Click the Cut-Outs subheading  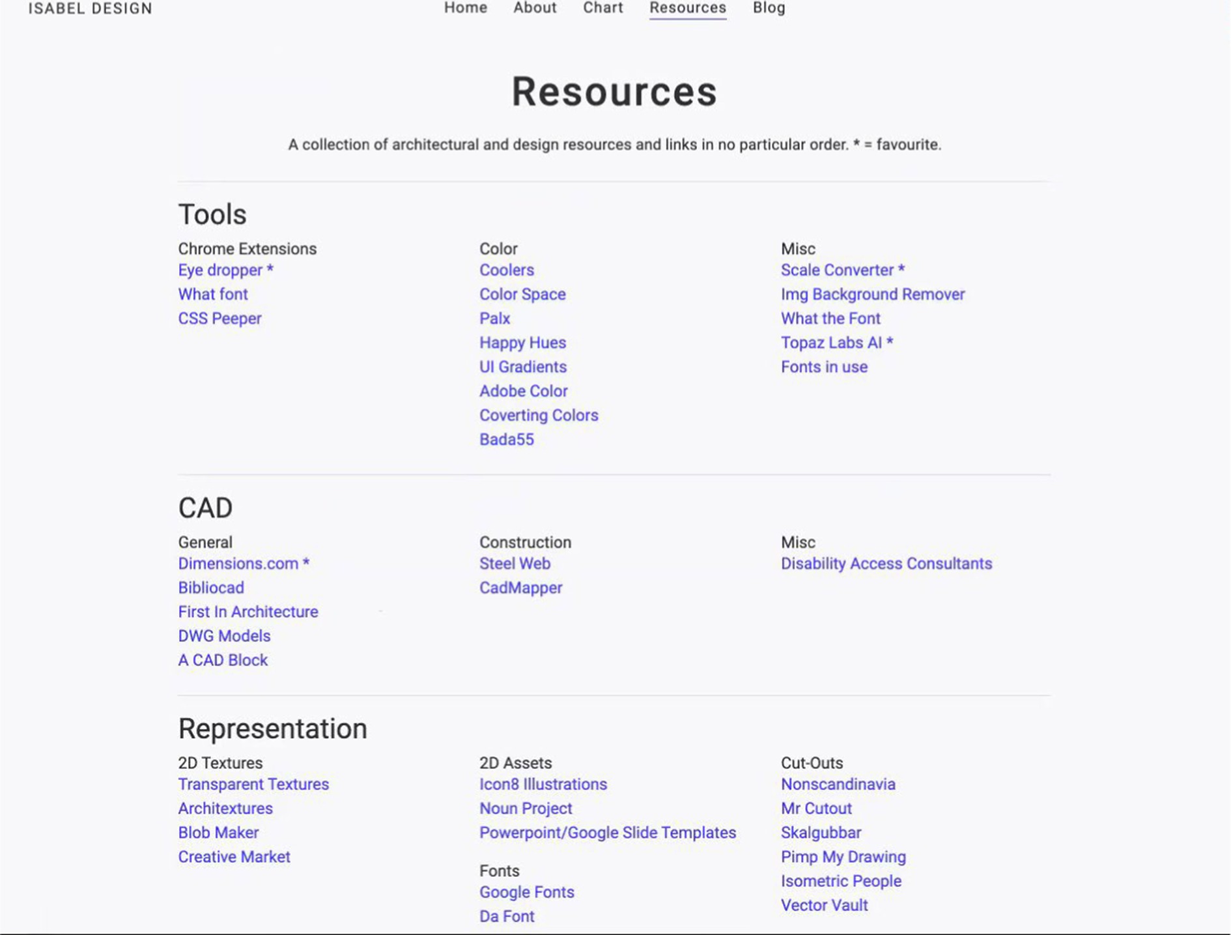[812, 762]
